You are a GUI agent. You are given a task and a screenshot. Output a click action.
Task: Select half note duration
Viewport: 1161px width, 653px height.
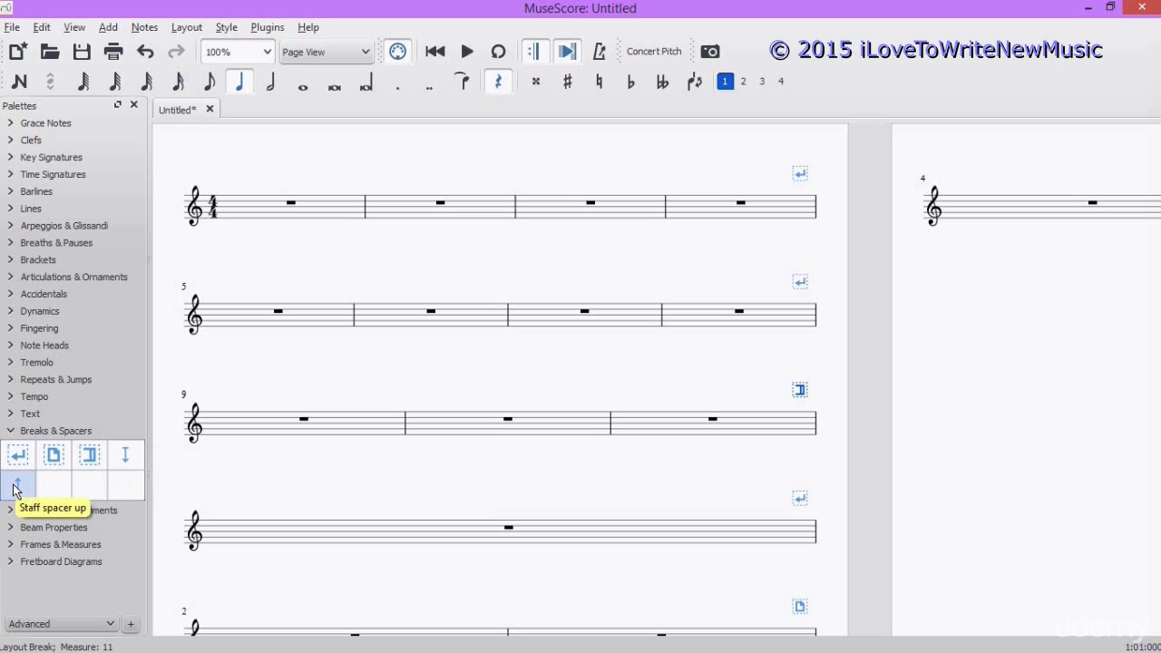coord(271,83)
